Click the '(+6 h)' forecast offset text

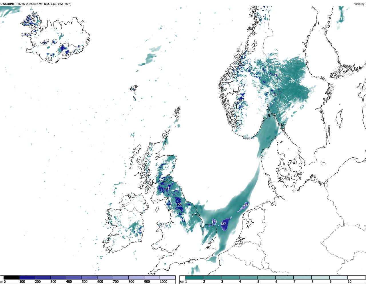[x=67, y=4]
